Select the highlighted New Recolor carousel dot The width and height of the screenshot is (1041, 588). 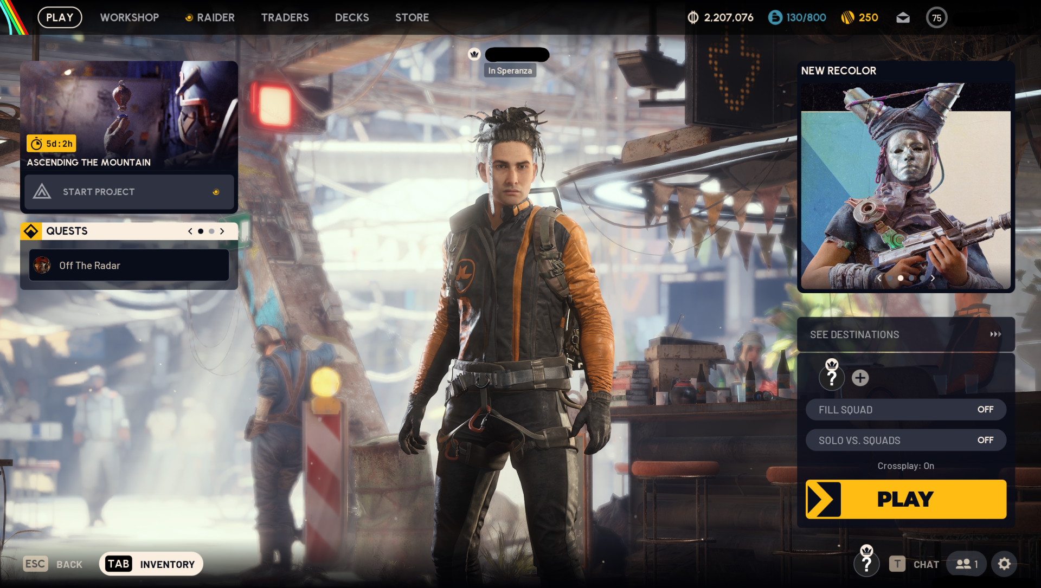(900, 278)
